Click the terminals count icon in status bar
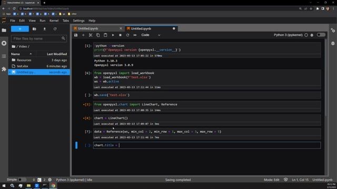The height and width of the screenshot is (189, 337). click(39, 180)
